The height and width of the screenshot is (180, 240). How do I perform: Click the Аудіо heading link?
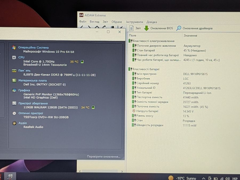point(22,123)
